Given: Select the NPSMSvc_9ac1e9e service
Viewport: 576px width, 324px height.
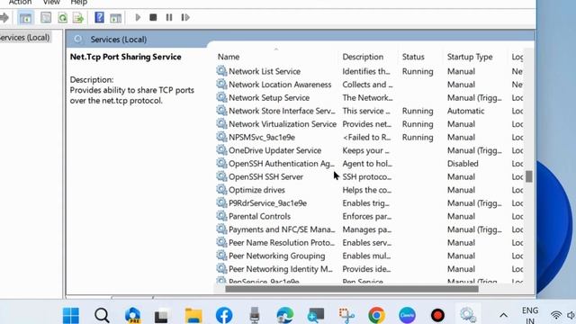Looking at the screenshot, I should [x=369, y=138].
